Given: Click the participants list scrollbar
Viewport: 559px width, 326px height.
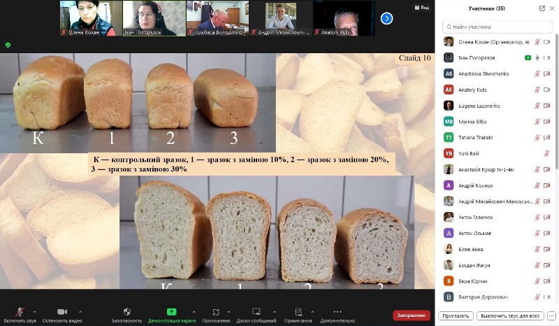Looking at the screenshot, I should coord(557,101).
